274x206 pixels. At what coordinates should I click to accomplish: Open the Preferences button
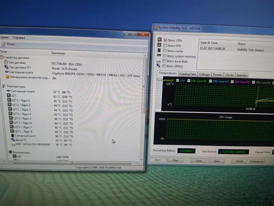257,161
